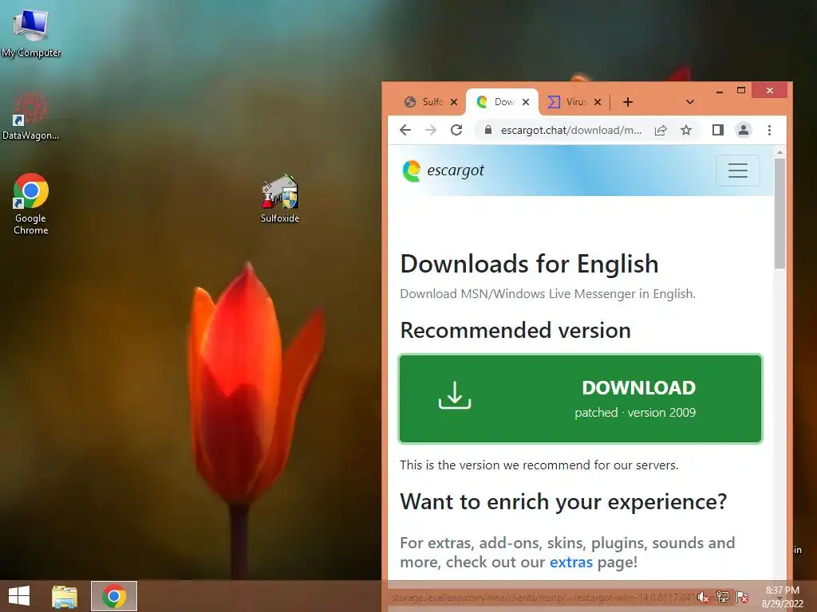Select Chrome in the taskbar
Screen dimensions: 817x612
(114, 596)
